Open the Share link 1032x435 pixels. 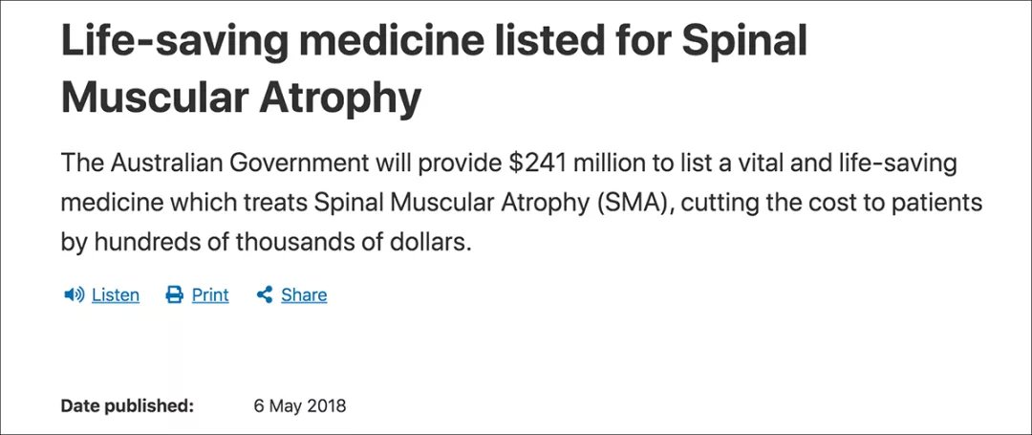pos(304,295)
